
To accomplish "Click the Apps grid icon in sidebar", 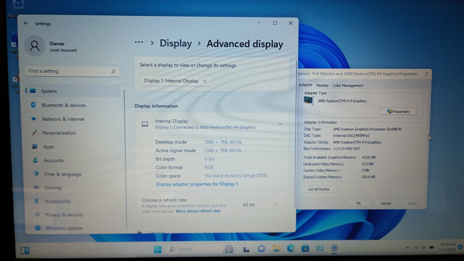I will click(35, 146).
